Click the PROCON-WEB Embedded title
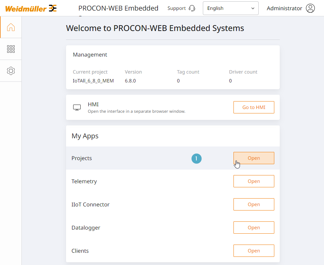 118,8
